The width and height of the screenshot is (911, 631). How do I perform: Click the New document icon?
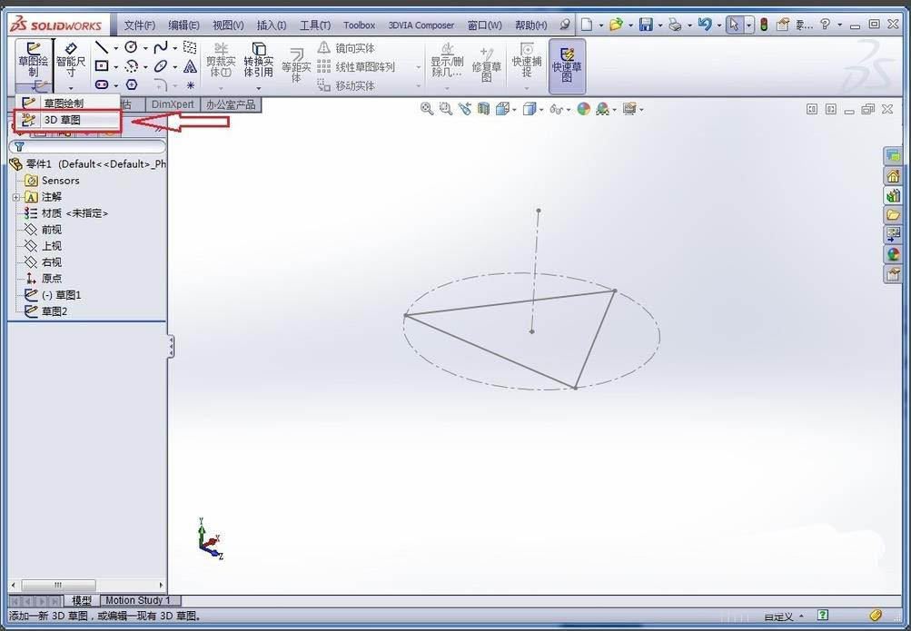click(587, 25)
